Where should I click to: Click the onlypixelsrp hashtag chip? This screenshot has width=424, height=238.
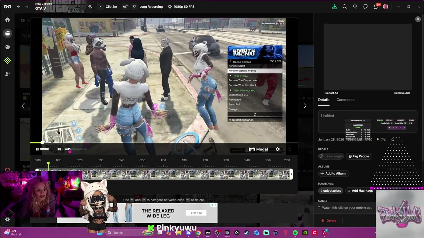(x=331, y=191)
